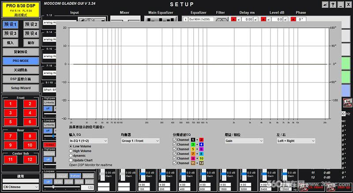Click the off button in top Highpass panel
Viewport: 353px width, 193px height.
48,108
